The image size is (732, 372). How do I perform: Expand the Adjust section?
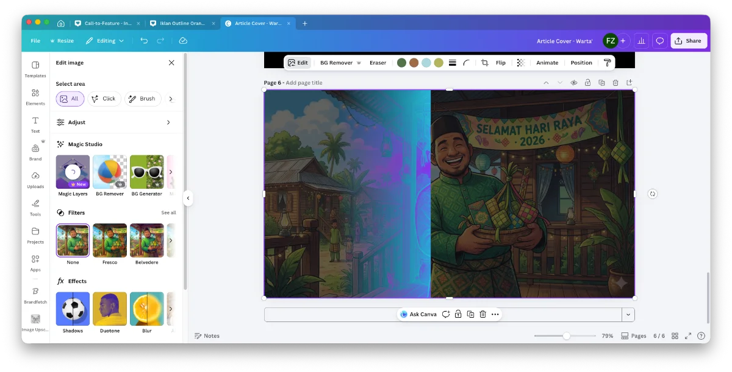[116, 122]
